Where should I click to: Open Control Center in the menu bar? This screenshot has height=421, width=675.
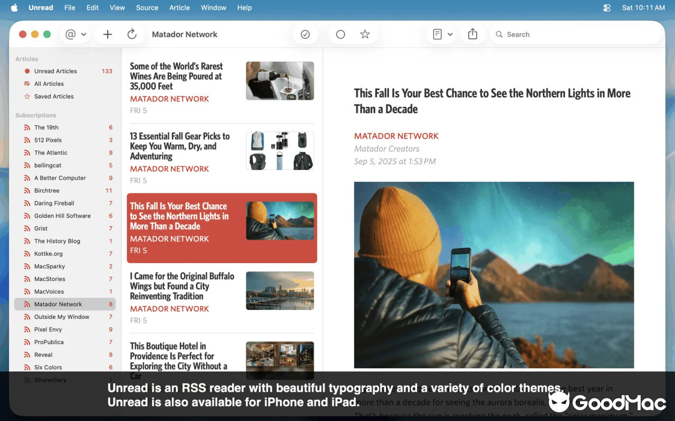(607, 7)
